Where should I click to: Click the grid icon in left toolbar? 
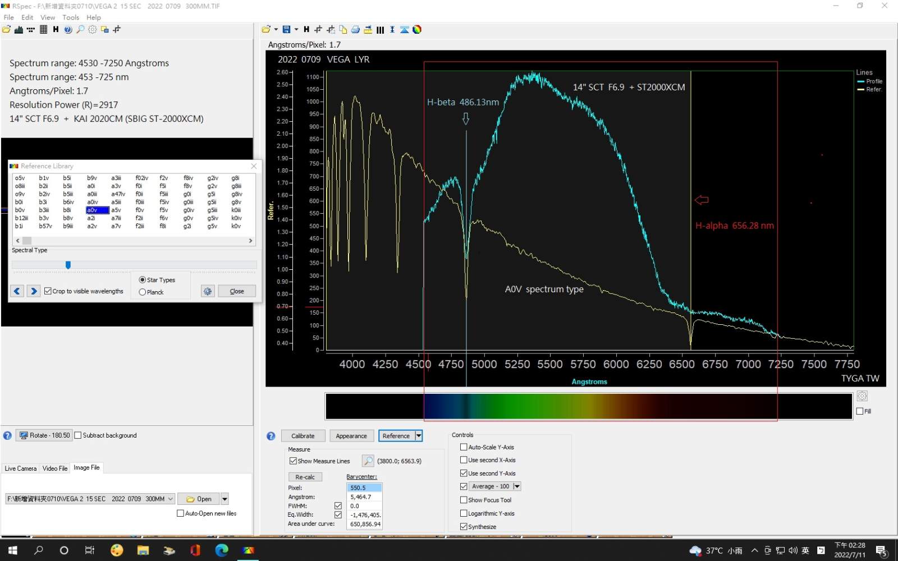pyautogui.click(x=43, y=30)
